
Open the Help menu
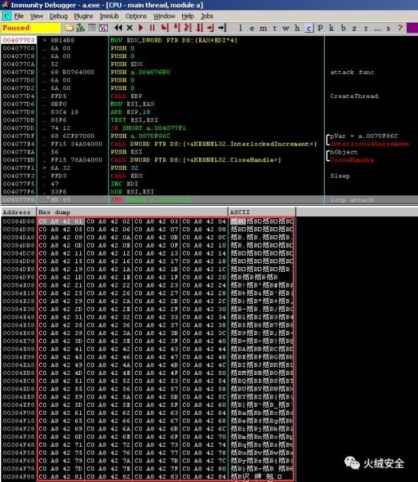coord(187,16)
